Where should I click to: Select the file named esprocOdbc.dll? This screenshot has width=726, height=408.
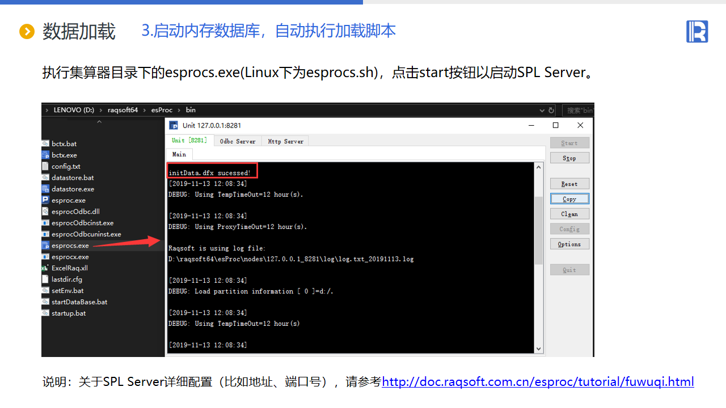point(75,211)
